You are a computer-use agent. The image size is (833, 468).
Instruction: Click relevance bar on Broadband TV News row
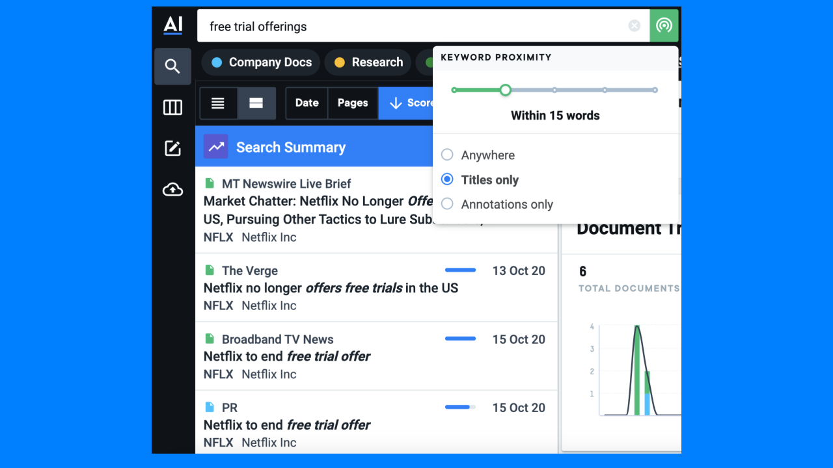[x=460, y=339]
